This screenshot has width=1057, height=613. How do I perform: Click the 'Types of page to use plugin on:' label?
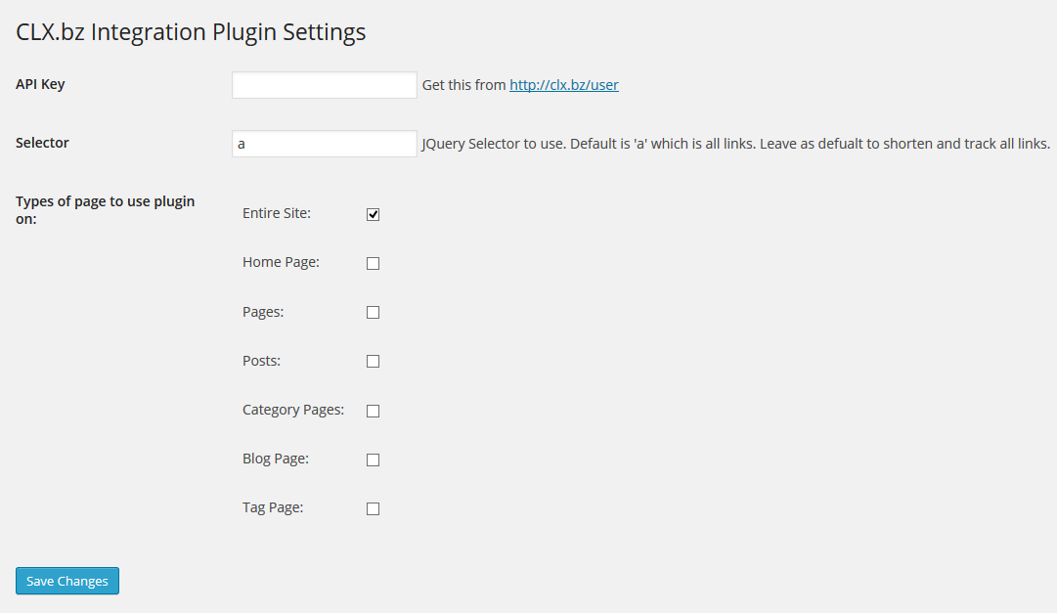click(x=106, y=210)
